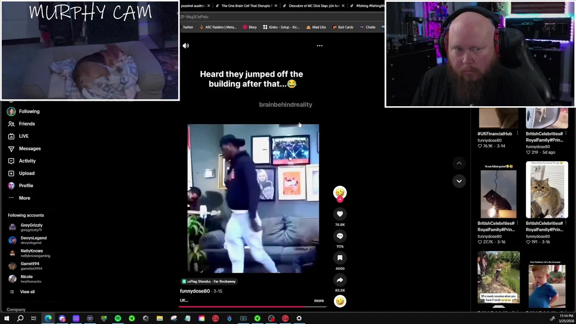
Task: Open Friends in the sidebar
Action: [21, 124]
